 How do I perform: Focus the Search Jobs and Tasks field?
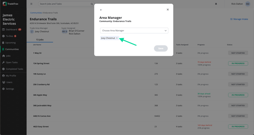coord(65,4)
